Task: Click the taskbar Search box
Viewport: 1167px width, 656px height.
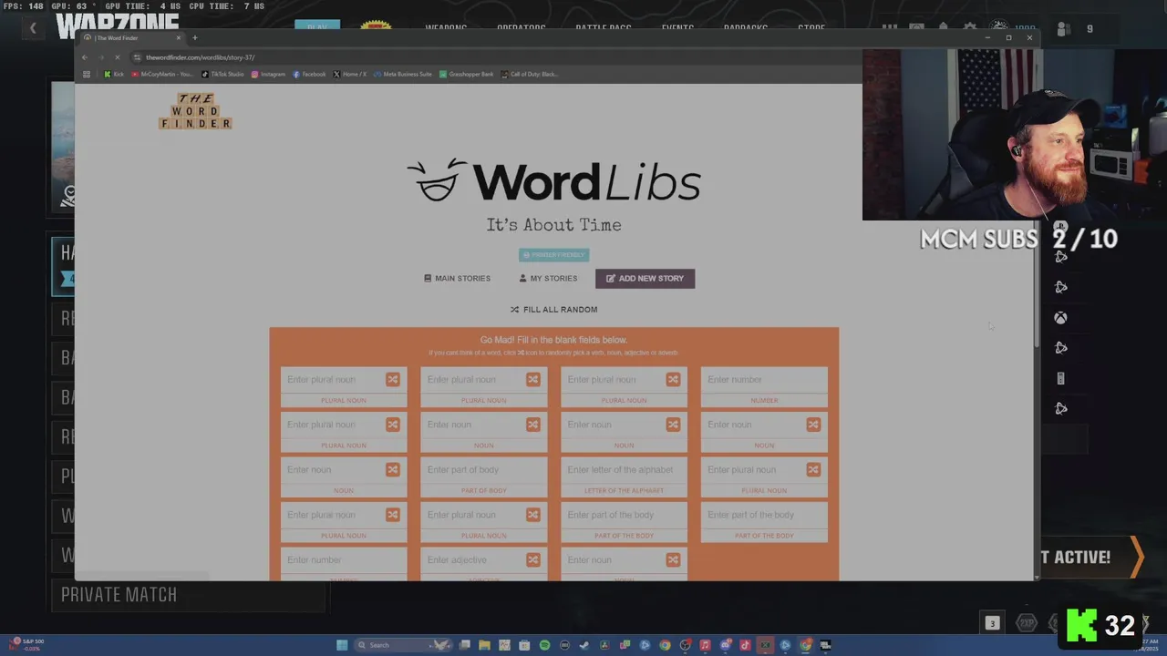Action: point(404,645)
